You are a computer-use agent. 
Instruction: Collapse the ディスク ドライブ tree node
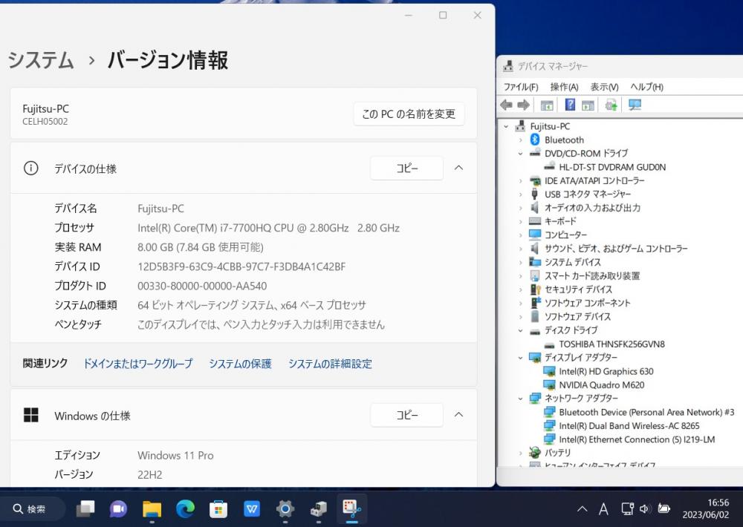point(520,330)
